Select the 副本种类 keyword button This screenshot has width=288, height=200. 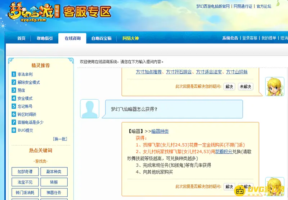pos(54,171)
